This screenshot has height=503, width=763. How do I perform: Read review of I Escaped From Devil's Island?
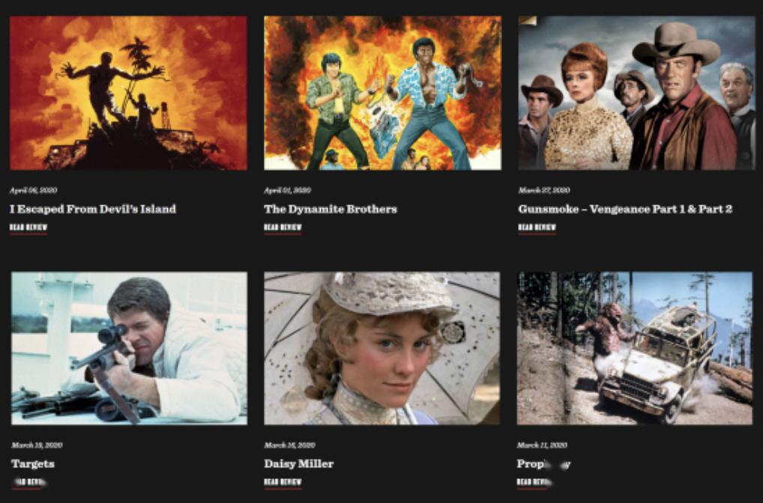coord(28,228)
